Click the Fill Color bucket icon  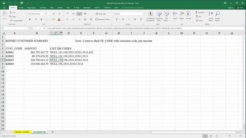(x=53, y=20)
